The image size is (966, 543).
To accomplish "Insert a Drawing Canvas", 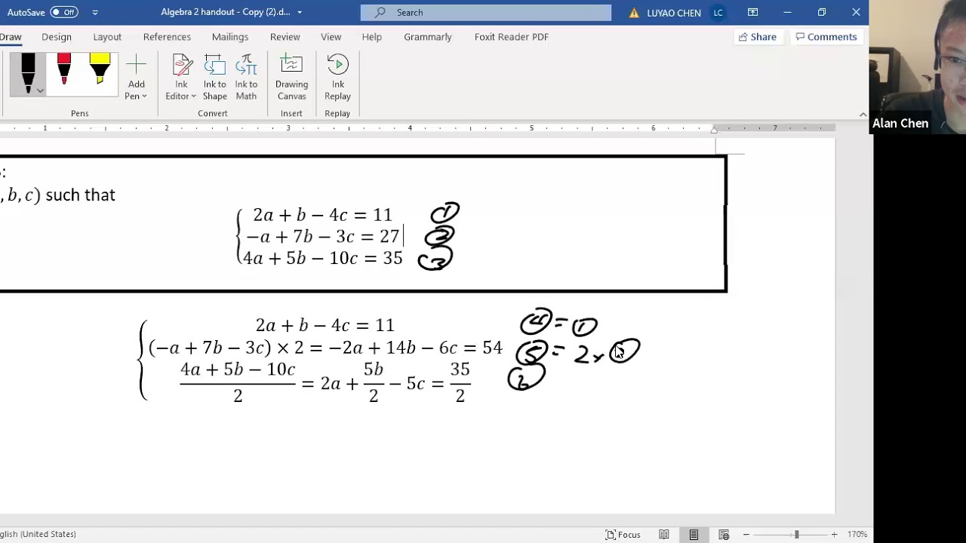I will click(291, 77).
